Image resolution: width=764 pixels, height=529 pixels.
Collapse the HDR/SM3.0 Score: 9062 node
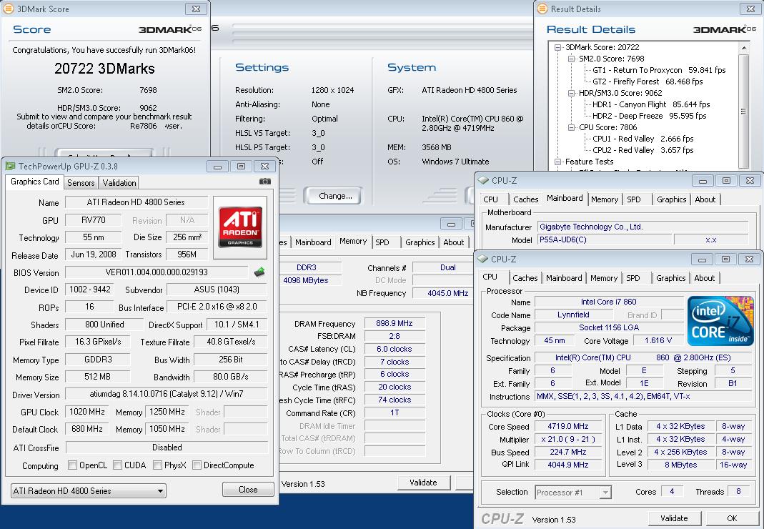point(572,93)
